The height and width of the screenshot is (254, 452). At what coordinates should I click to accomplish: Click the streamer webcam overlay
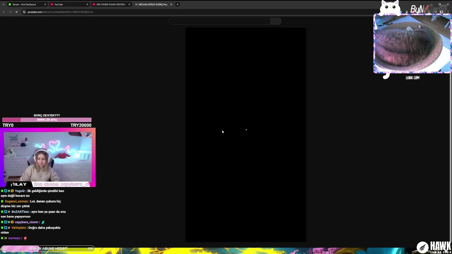click(48, 157)
